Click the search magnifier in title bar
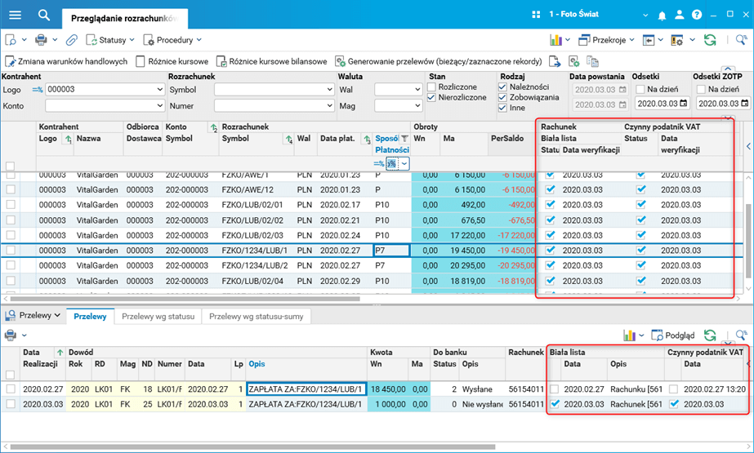 click(x=44, y=15)
